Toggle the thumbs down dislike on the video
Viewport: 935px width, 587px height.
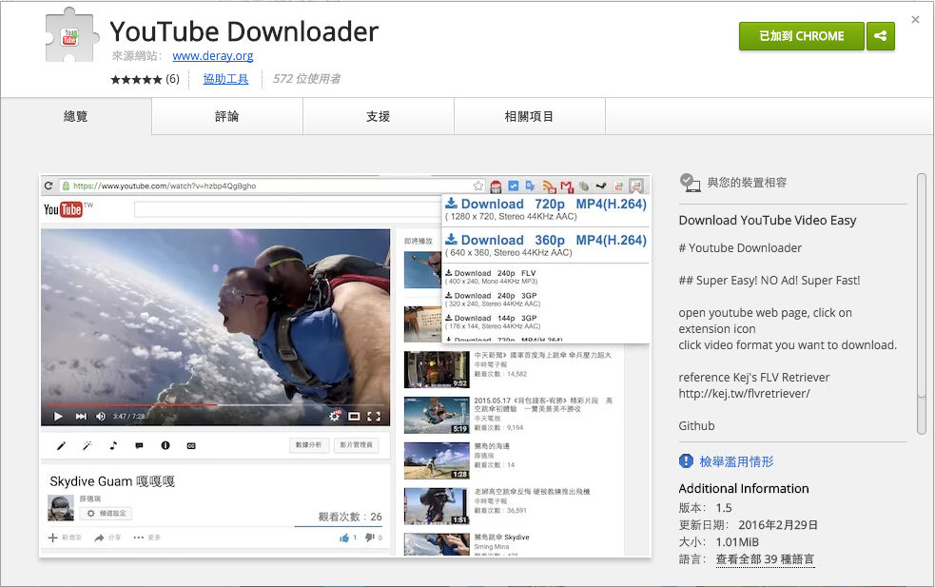(371, 538)
